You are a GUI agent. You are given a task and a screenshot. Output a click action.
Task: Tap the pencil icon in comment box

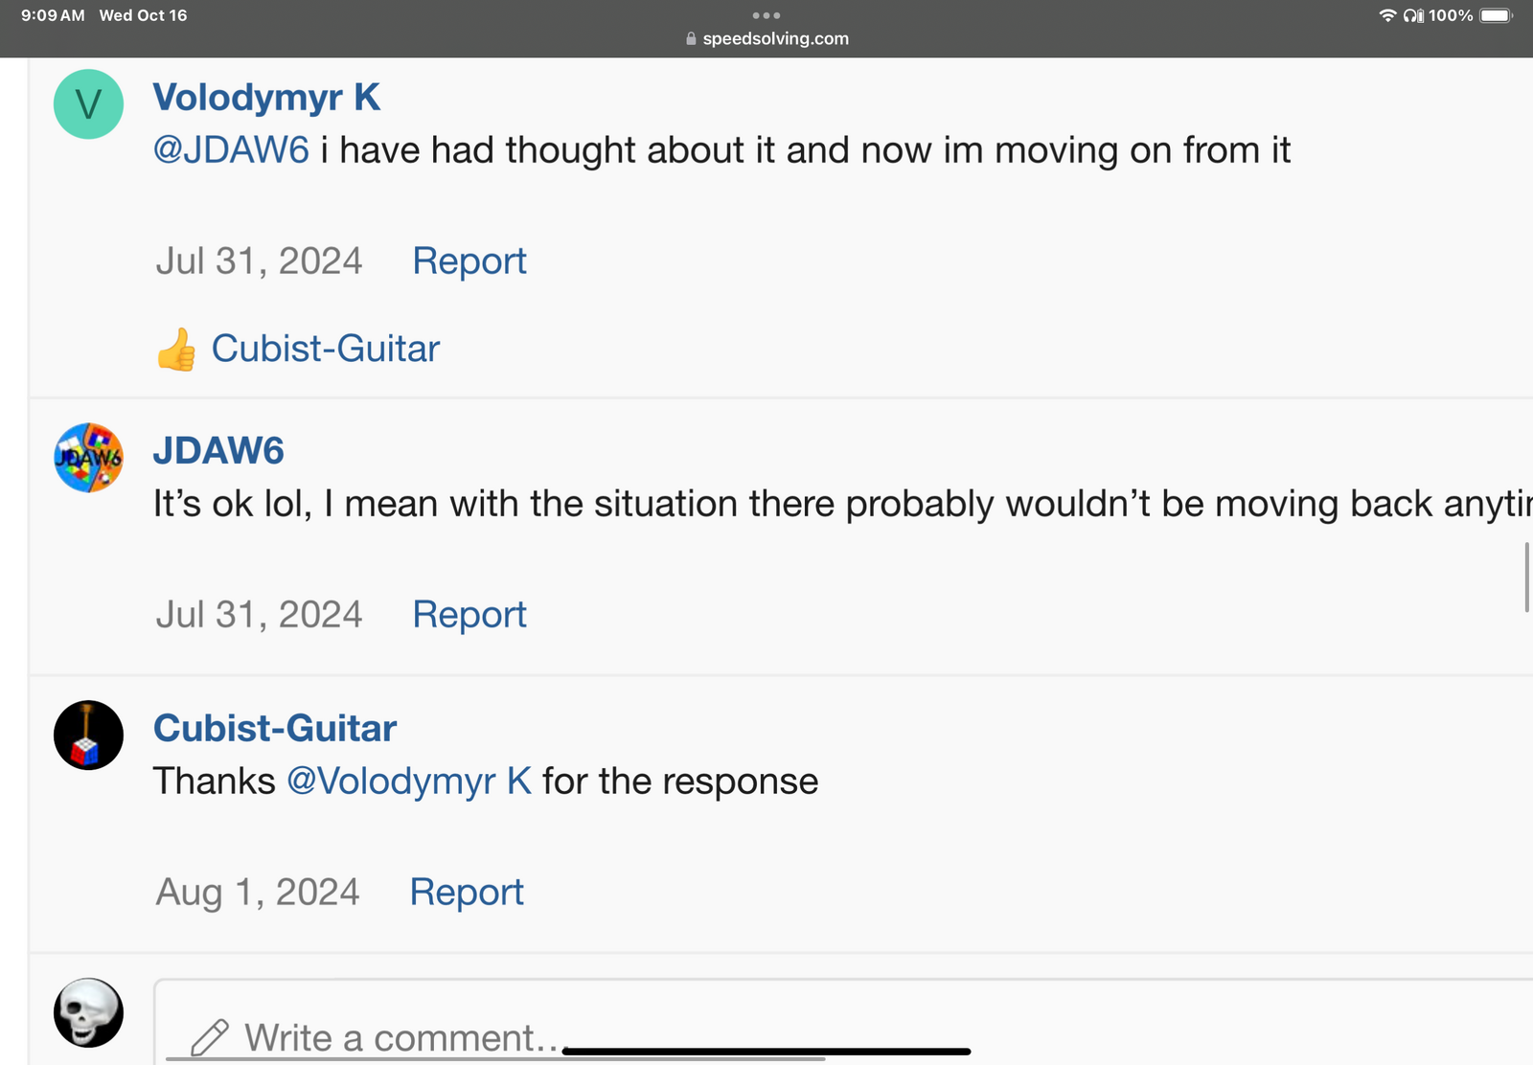210,1038
